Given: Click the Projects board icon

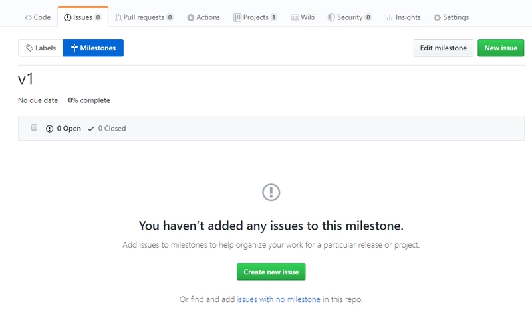Looking at the screenshot, I should pyautogui.click(x=237, y=17).
